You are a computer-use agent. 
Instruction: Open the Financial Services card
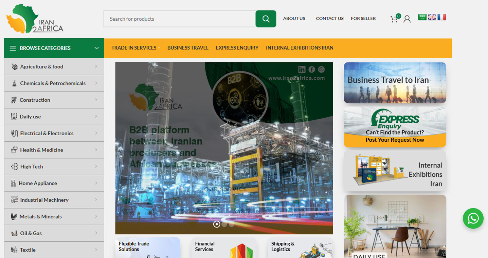224,247
